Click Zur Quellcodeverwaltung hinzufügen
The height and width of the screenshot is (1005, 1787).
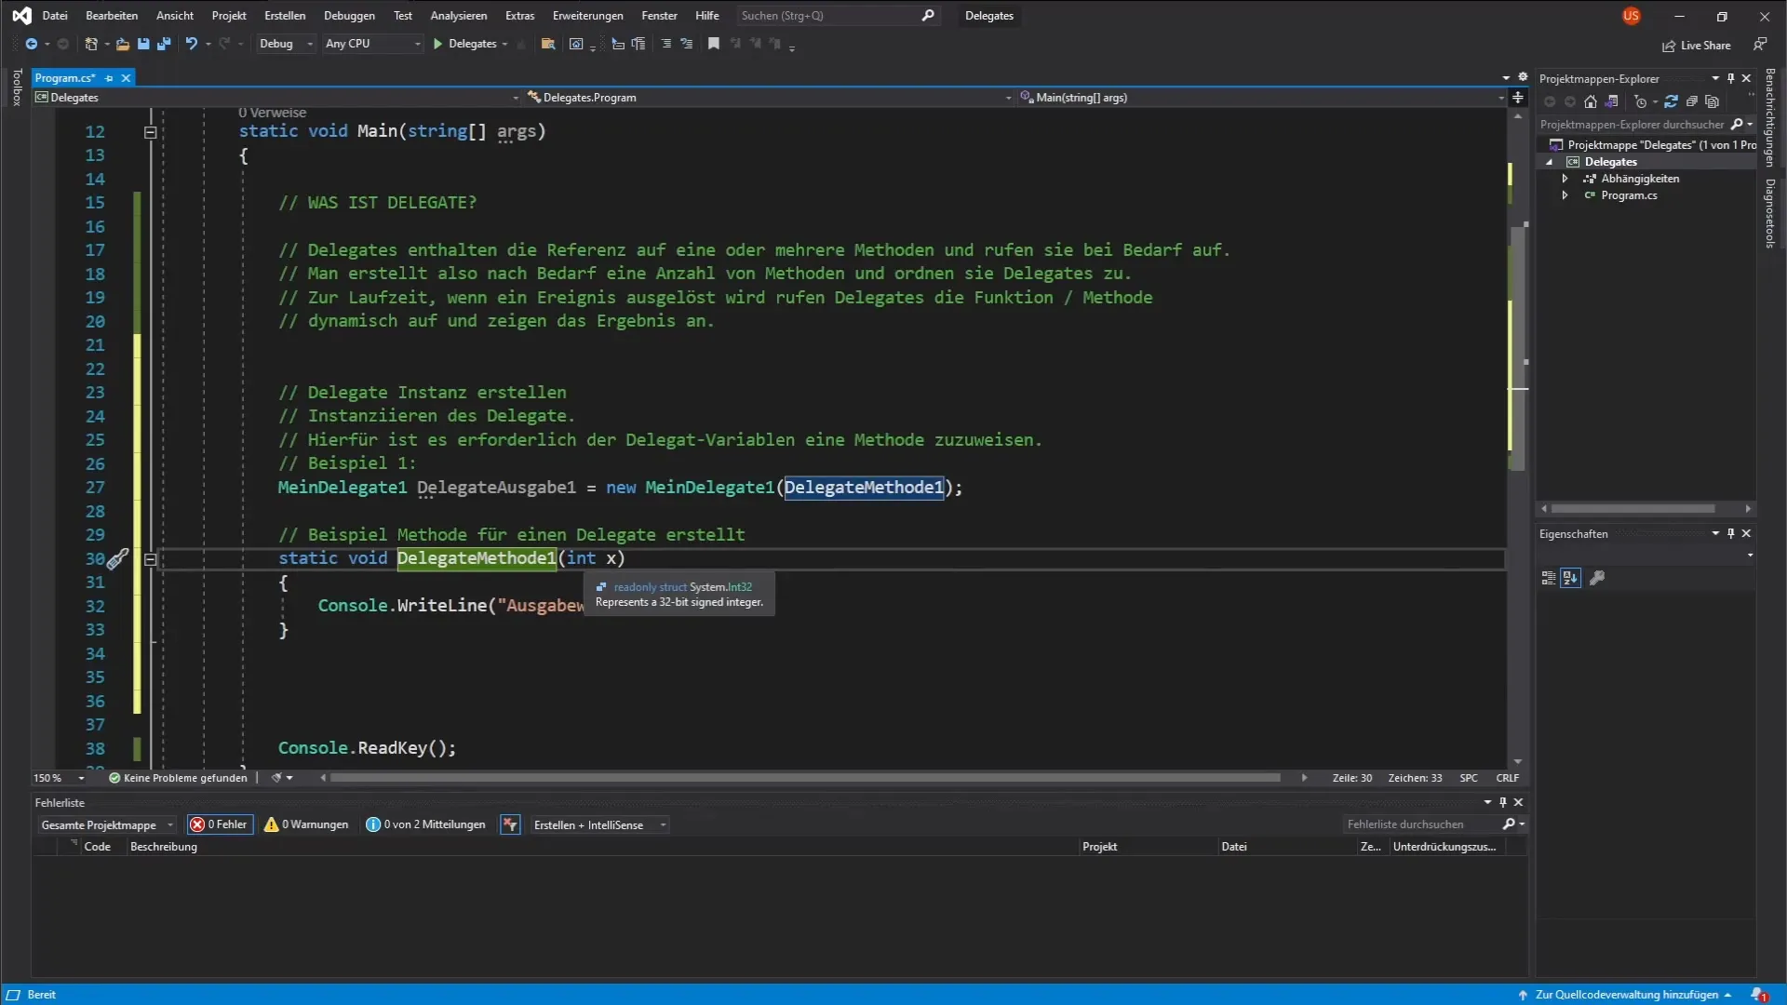point(1626,995)
